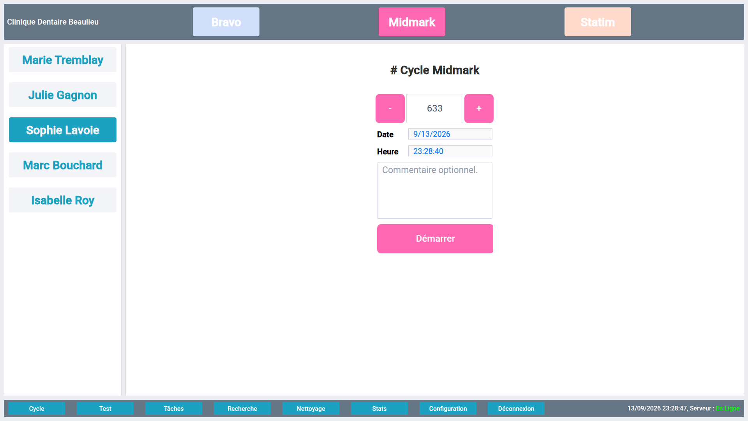Viewport: 748px width, 421px height.
Task: Focus the Commentaire optionnel text area
Action: click(x=435, y=191)
